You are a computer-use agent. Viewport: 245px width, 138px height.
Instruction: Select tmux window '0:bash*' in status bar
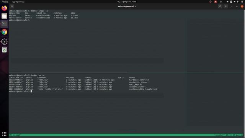[x=17, y=135]
